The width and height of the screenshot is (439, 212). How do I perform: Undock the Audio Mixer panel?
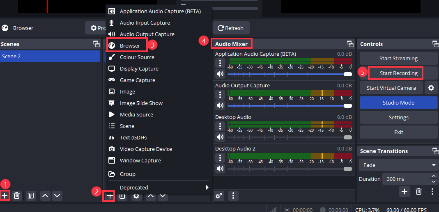350,44
